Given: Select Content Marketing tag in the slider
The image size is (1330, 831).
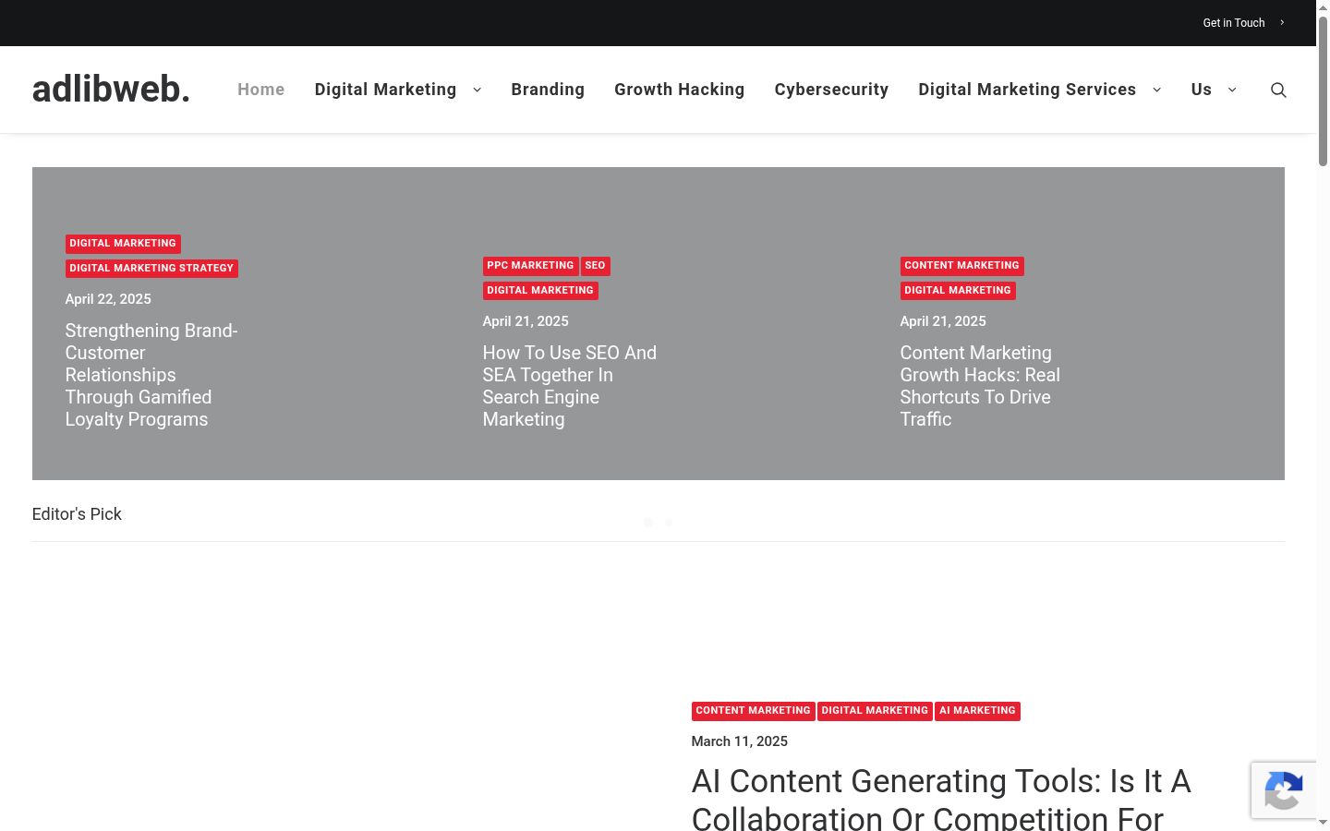Looking at the screenshot, I should pyautogui.click(x=961, y=266).
